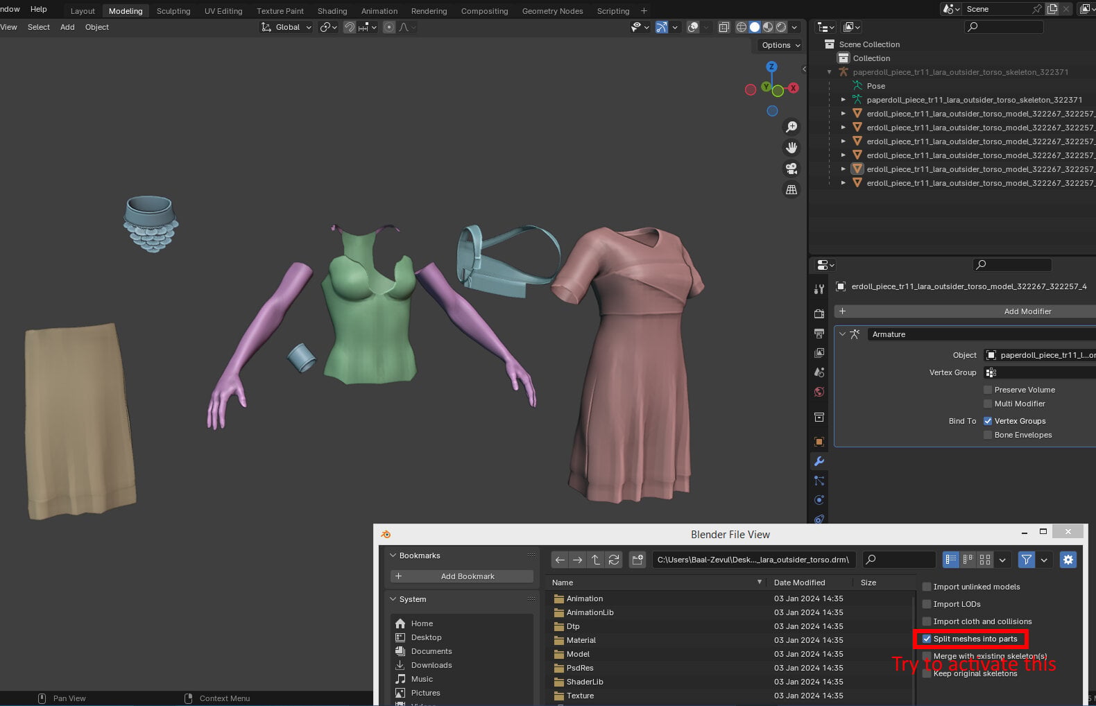1096x706 pixels.
Task: Go forward in the File View
Action: (578, 560)
